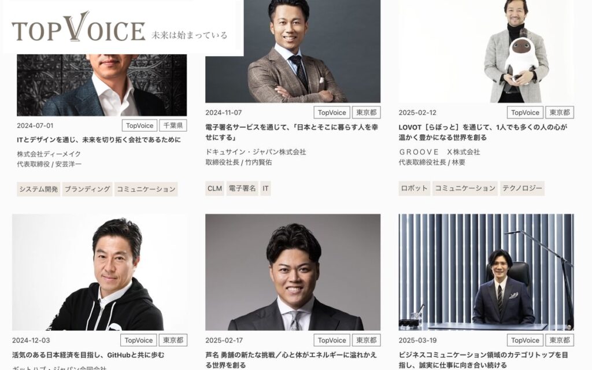Open the ITとデザインを通じ article title
Image resolution: width=592 pixels, height=370 pixels.
pos(99,140)
